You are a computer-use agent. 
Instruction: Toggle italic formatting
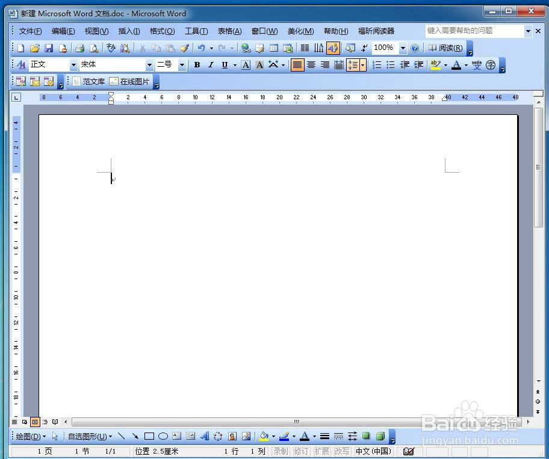click(211, 65)
